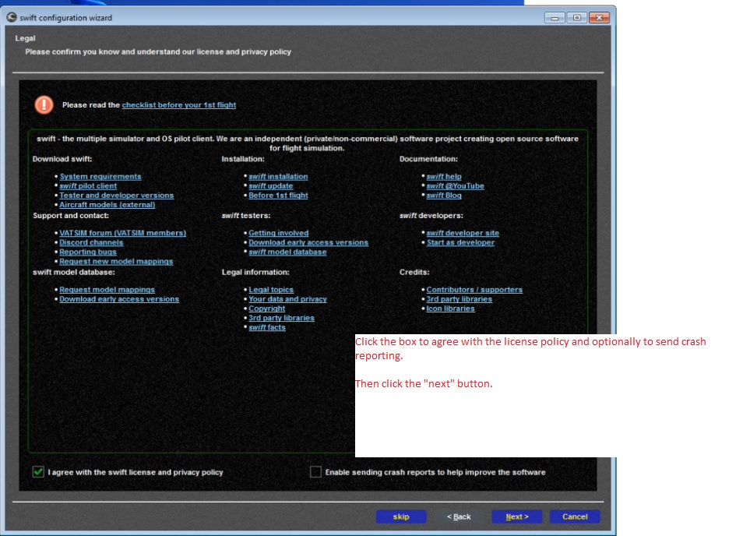This screenshot has height=536, width=743.
Task: Click the 'Credits:' heading
Action: point(414,272)
